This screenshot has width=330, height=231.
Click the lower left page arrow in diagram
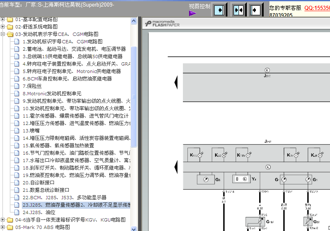[x=176, y=167]
